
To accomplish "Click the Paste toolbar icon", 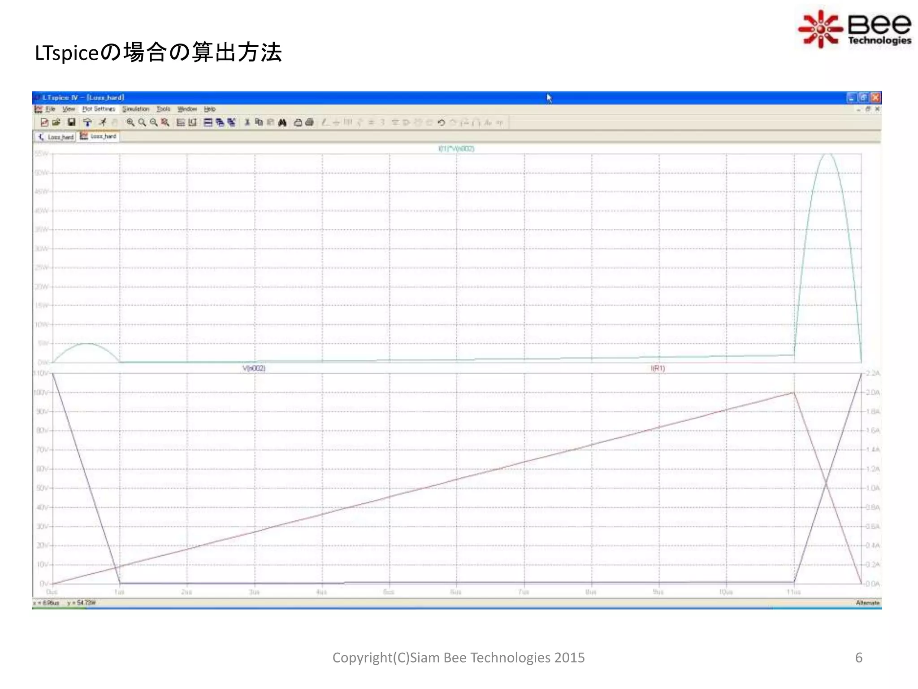I will point(270,122).
